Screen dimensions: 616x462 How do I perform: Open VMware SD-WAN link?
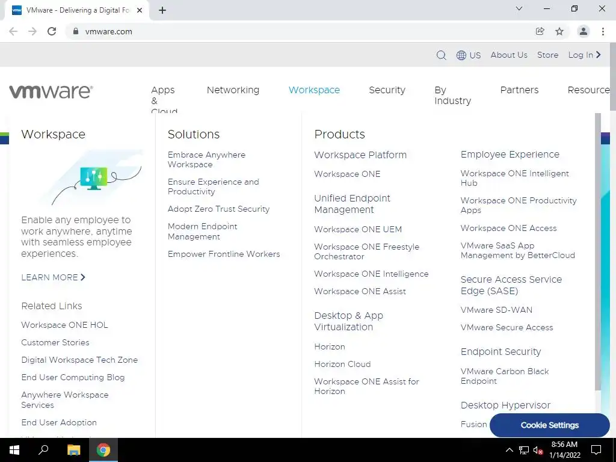point(496,310)
